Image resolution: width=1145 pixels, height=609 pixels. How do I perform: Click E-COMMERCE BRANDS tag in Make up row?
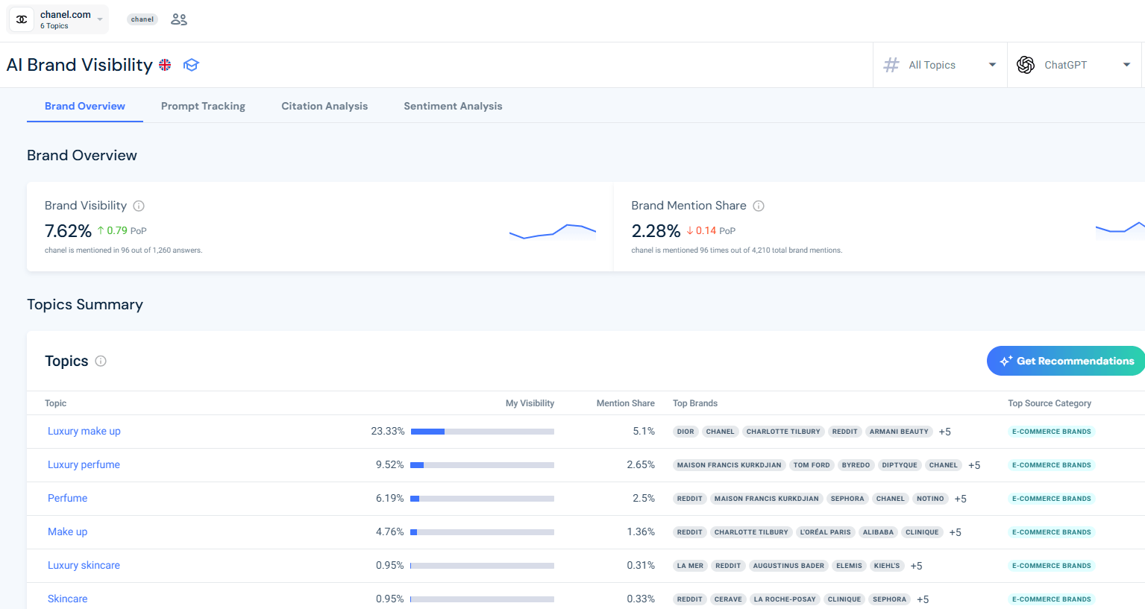click(x=1051, y=532)
